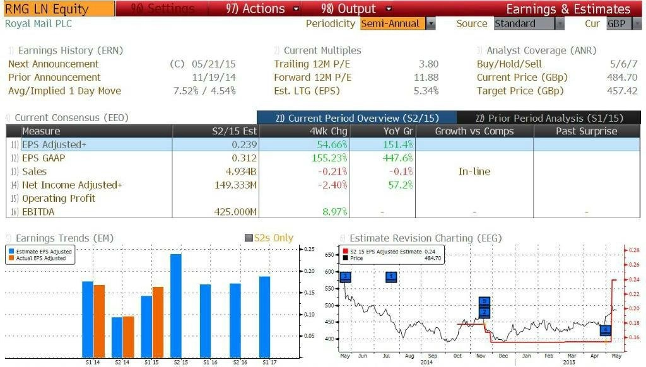The image size is (646, 367).
Task: Click Target Price value 457.42
Action: click(x=622, y=91)
